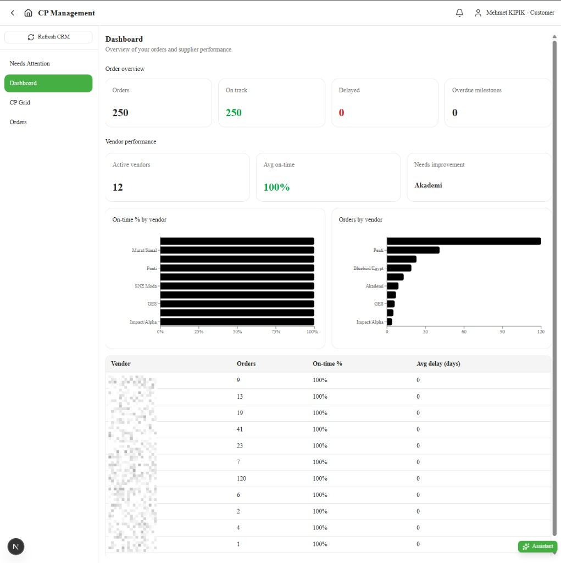Open the Assistant chat button

coord(537,546)
